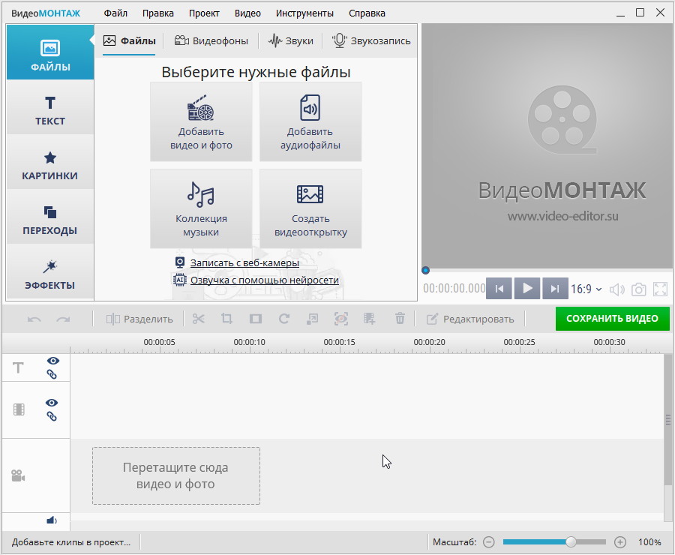Click the preview playhead position marker
This screenshot has height=555, width=675.
(x=425, y=271)
